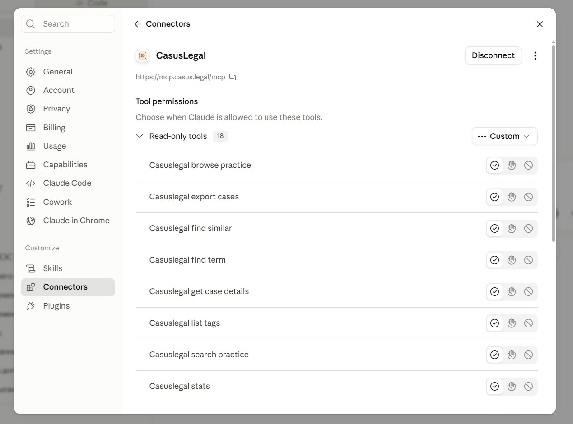The width and height of the screenshot is (573, 424).
Task: Block the export cases tool
Action: coord(528,197)
